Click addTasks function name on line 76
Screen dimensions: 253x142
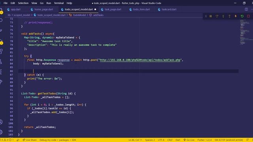click(x=34, y=34)
